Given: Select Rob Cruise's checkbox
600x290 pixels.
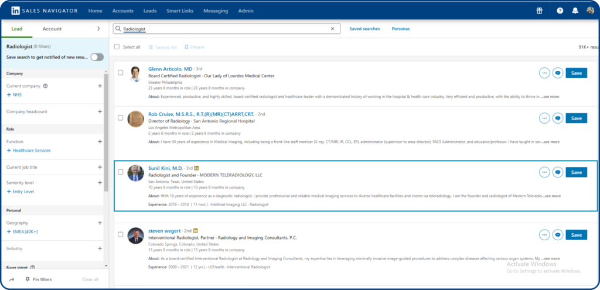Looking at the screenshot, I should point(121,118).
